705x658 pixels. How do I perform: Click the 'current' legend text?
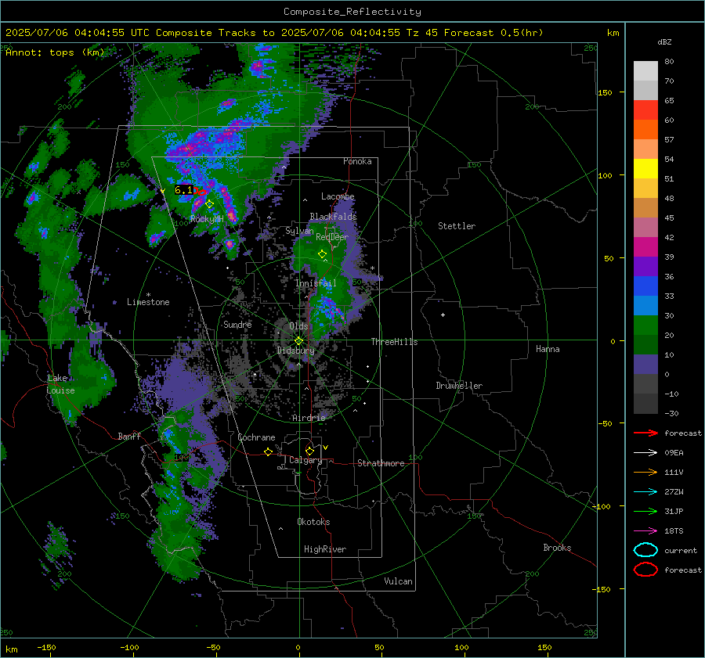681,550
